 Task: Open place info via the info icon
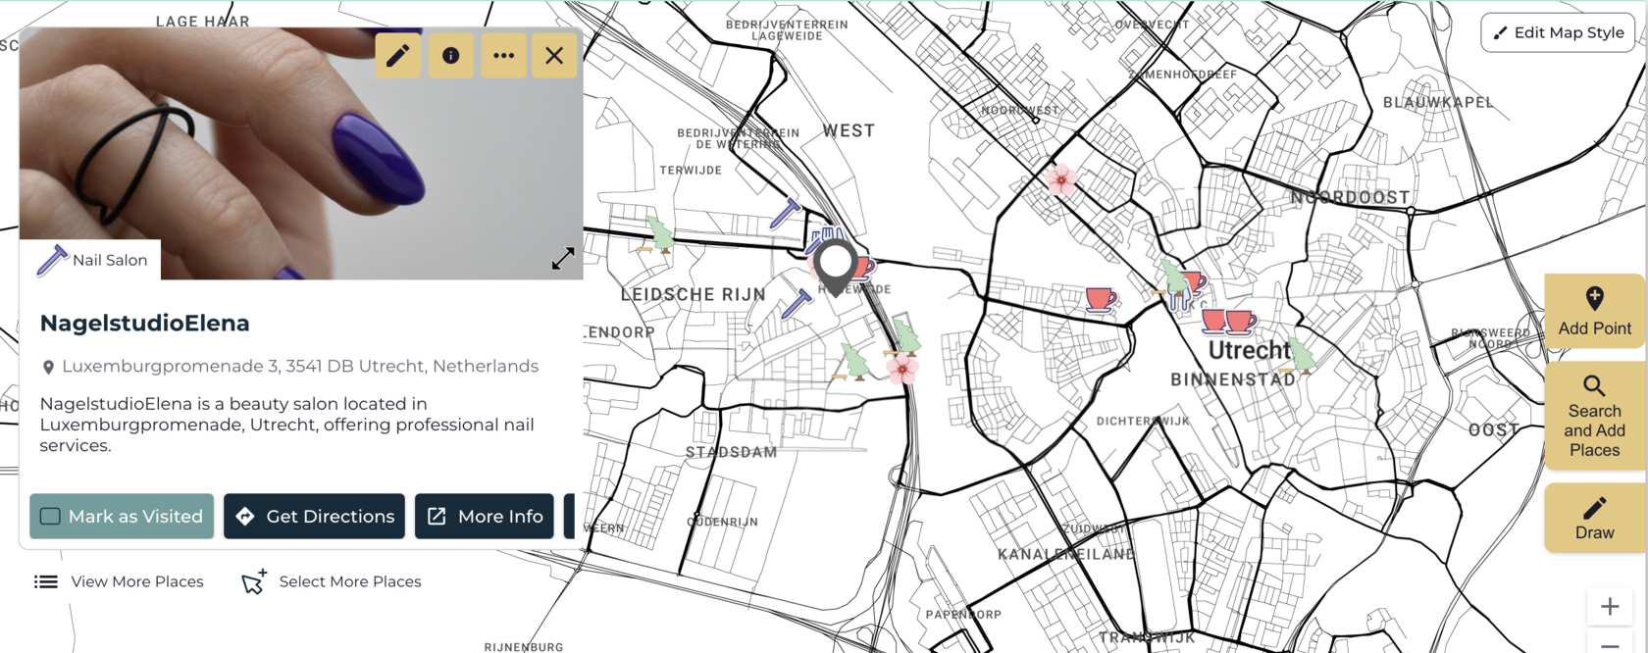point(450,56)
